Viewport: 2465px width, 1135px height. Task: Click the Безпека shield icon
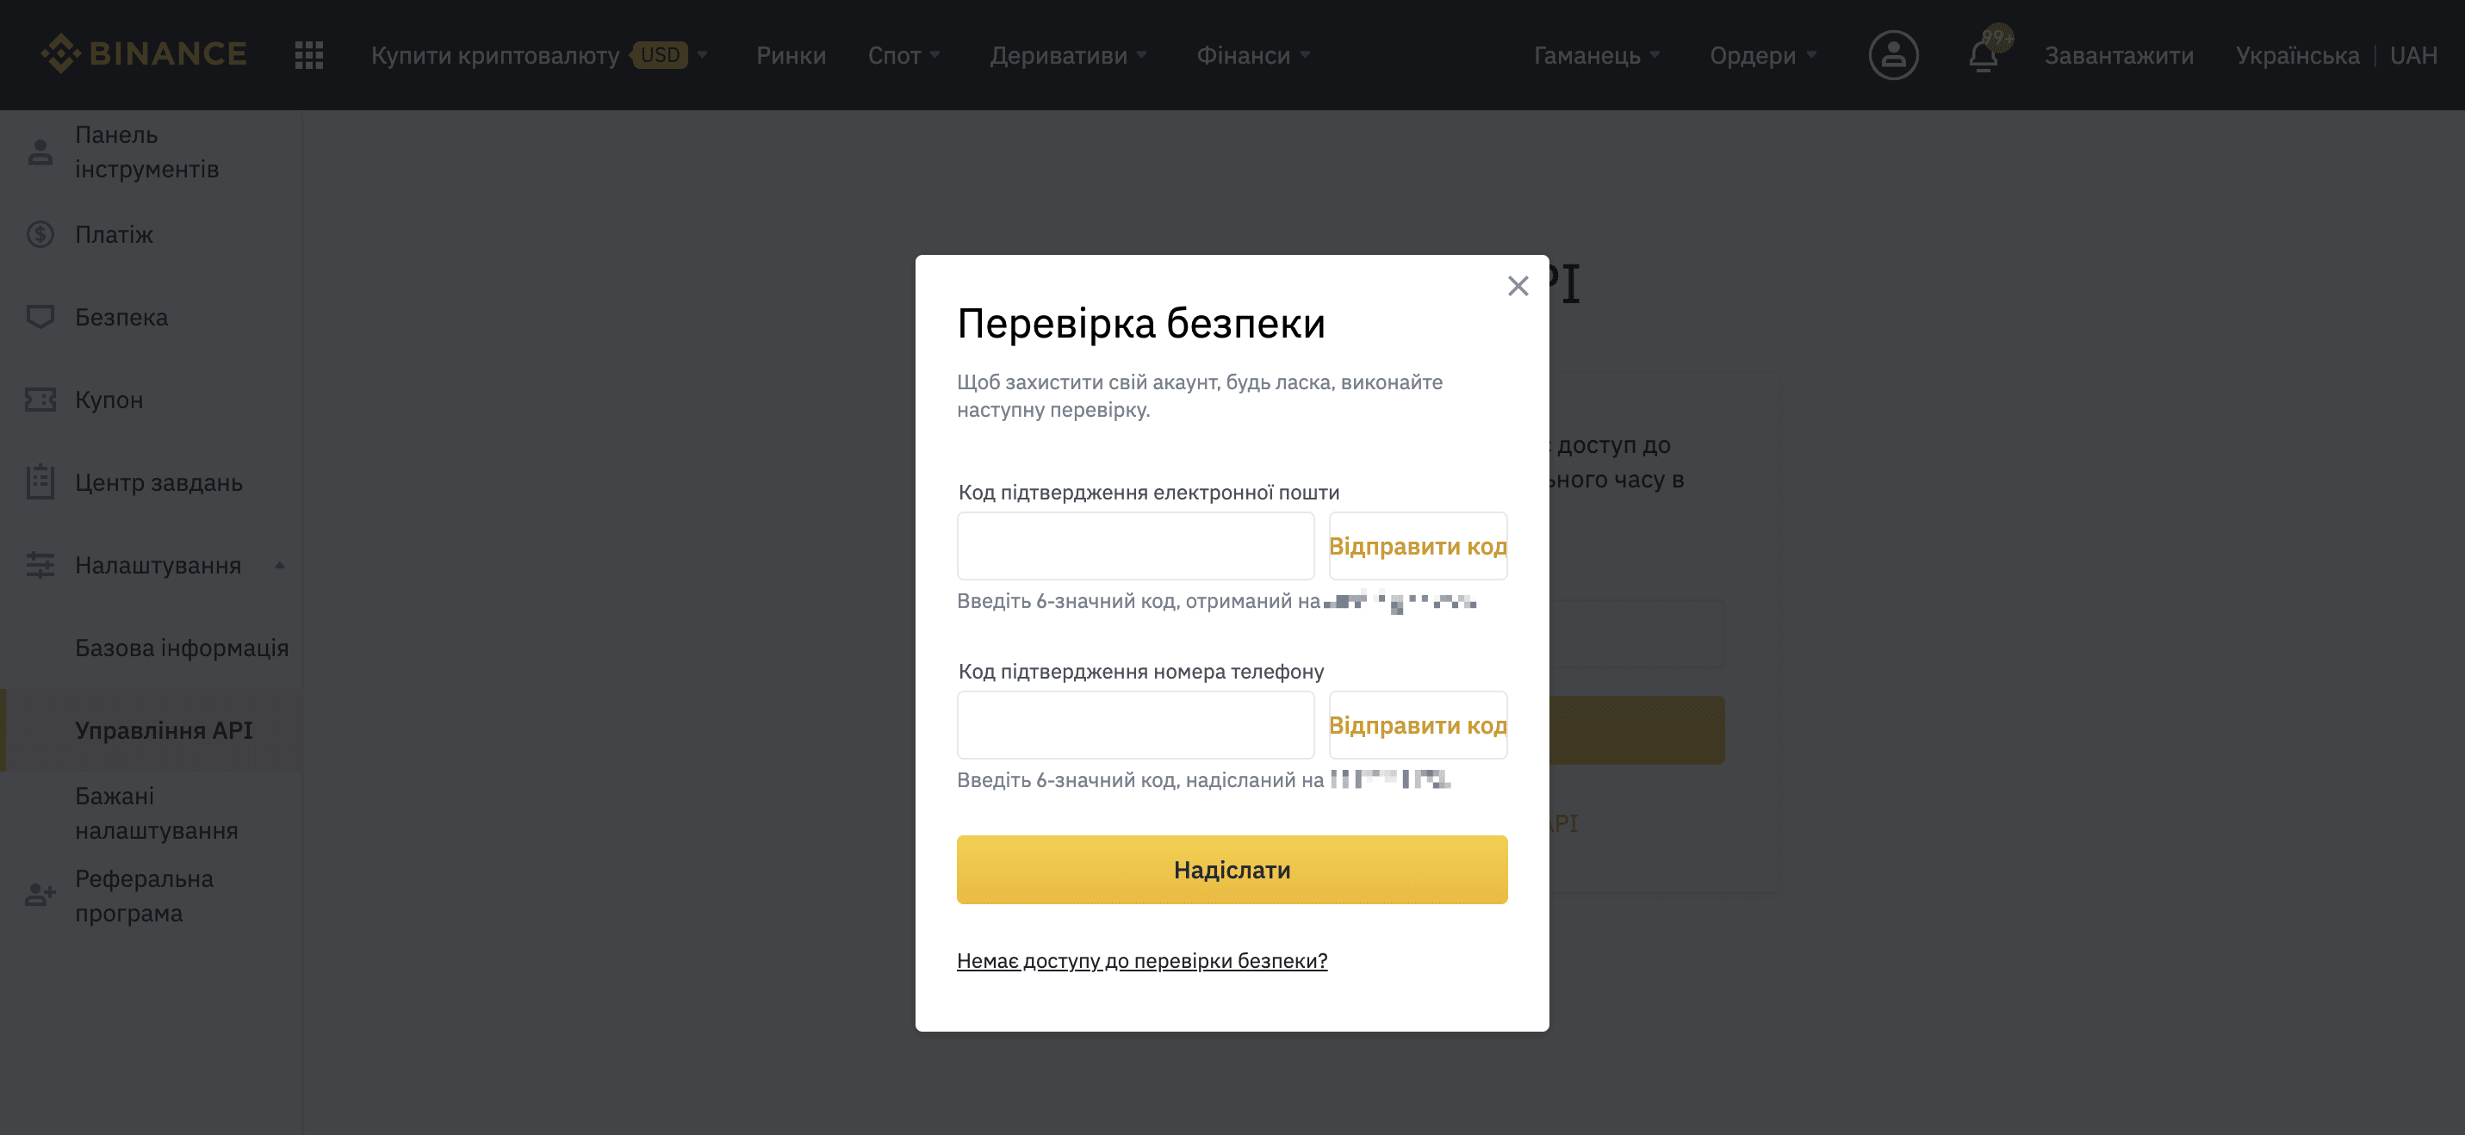(40, 317)
